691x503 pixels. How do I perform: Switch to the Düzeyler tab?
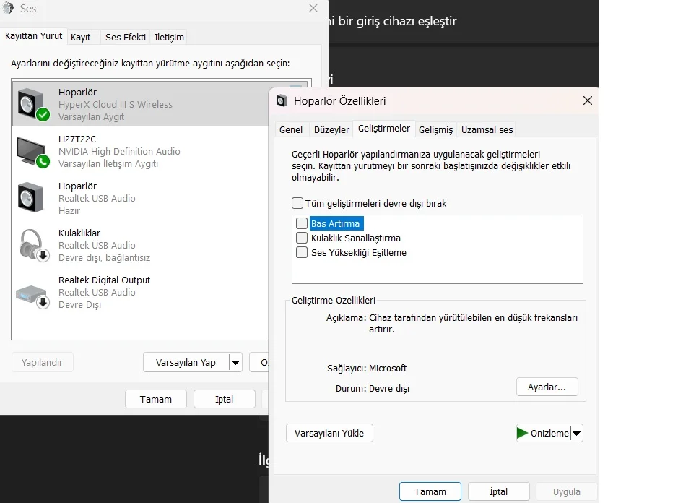[x=331, y=129]
